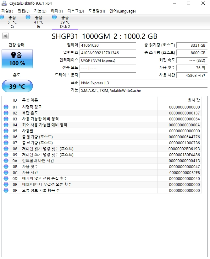Select the 사용률 attribute row
The image size is (210, 259).
(x=102, y=131)
